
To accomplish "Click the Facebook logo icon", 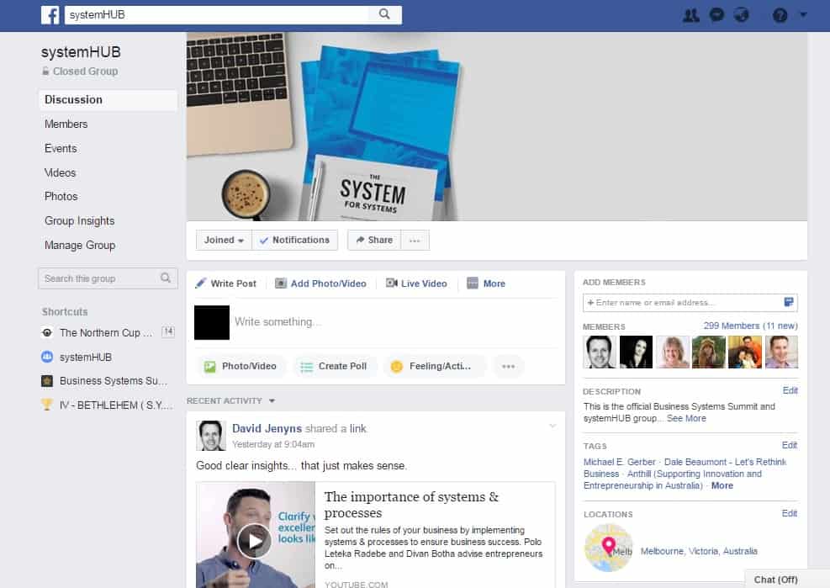I will coord(50,14).
